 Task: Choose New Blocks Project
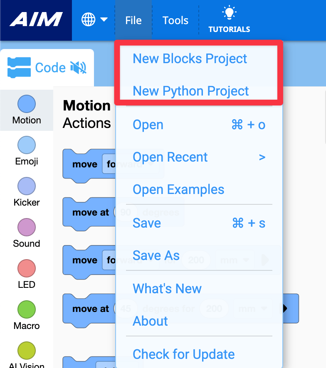pyautogui.click(x=190, y=59)
